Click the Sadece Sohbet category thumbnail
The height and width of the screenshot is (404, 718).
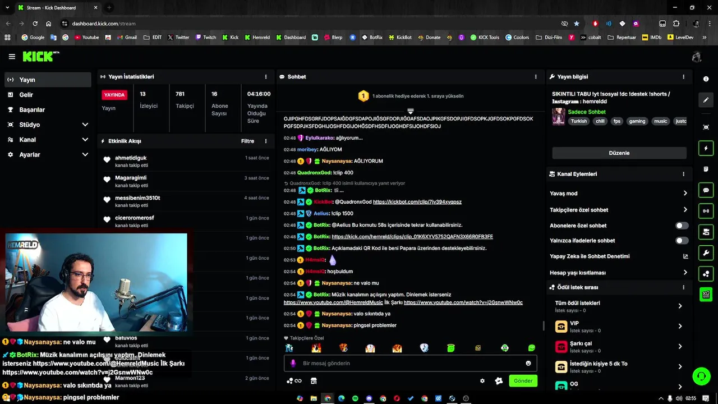pos(559,116)
